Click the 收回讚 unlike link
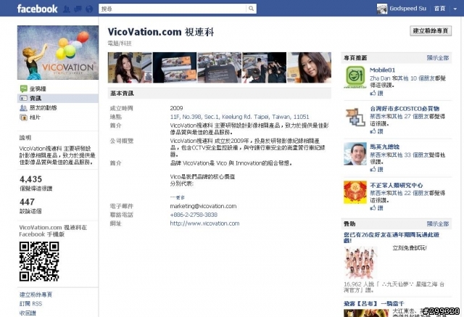 28,313
